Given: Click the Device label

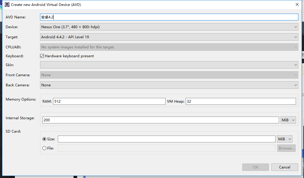Looking at the screenshot, I should pos(12,27).
